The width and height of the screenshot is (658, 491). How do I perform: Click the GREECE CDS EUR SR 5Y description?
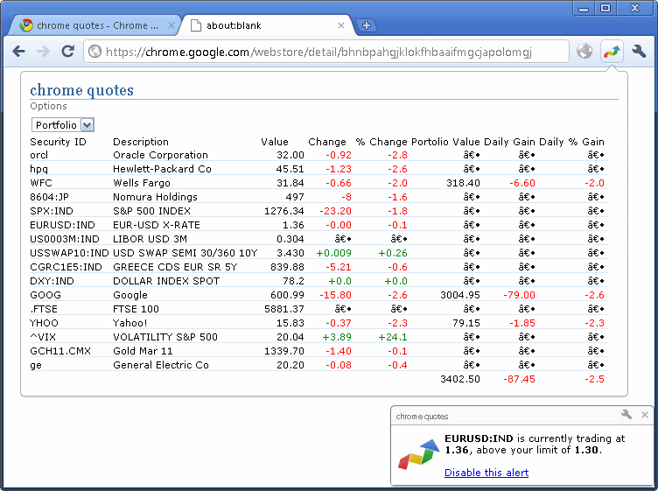click(x=175, y=267)
